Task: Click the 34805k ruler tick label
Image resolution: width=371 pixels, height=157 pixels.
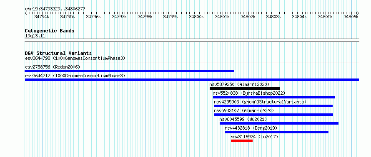Action: pyautogui.click(x=325, y=17)
